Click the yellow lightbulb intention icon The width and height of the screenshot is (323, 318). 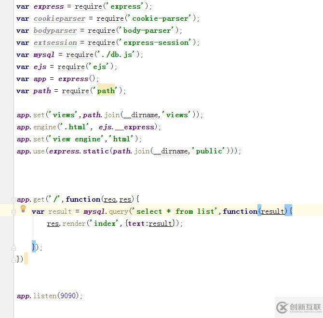pyautogui.click(x=23, y=208)
